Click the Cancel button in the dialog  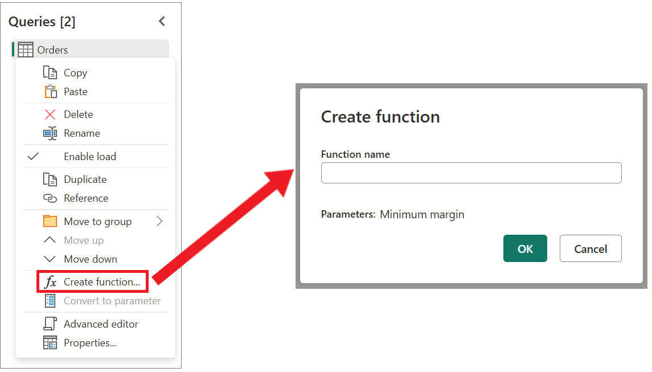591,248
